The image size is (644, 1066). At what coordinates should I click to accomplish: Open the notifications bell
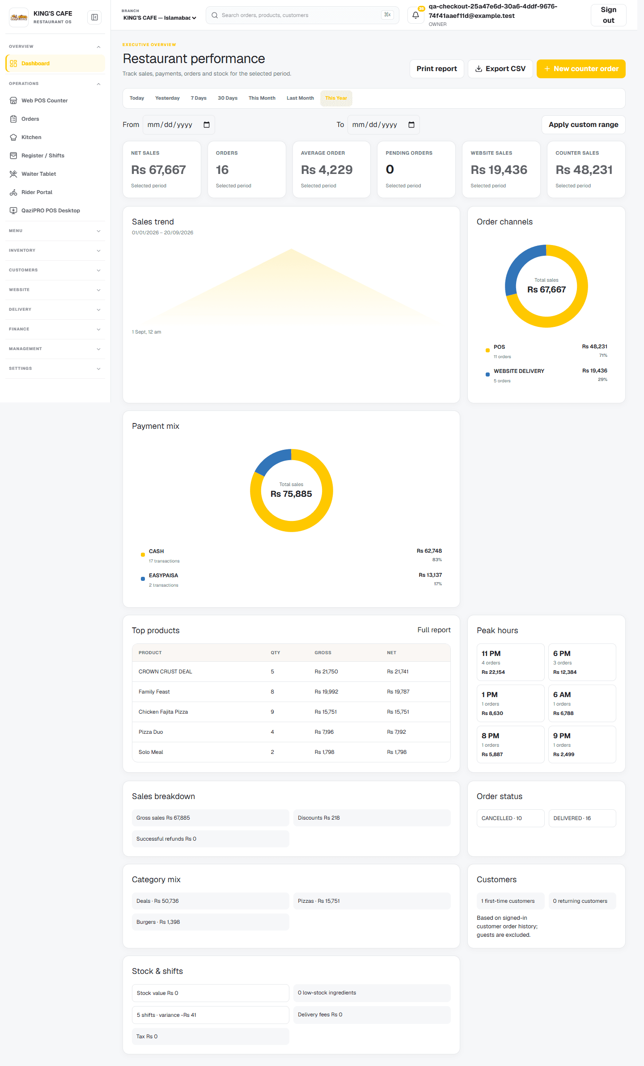point(416,15)
